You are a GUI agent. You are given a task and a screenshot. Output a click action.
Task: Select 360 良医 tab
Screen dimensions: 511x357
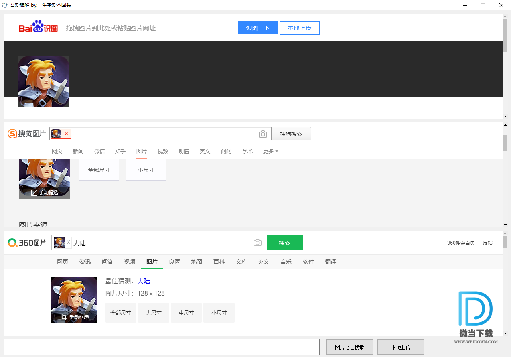point(174,262)
